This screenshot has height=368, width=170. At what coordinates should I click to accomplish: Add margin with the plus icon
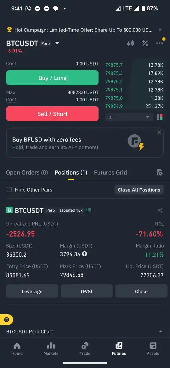click(85, 254)
